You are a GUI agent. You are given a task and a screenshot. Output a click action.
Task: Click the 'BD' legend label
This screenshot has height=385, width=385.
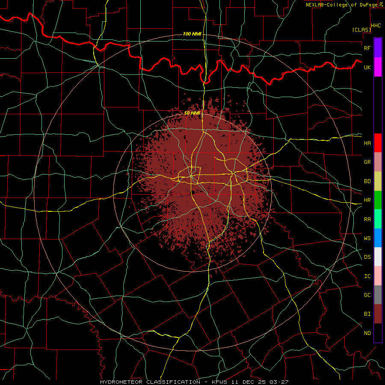coord(367,181)
